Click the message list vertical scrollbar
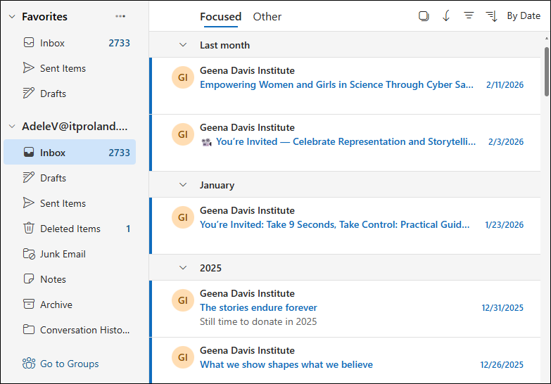Viewport: 551px width, 384px height. click(547, 70)
